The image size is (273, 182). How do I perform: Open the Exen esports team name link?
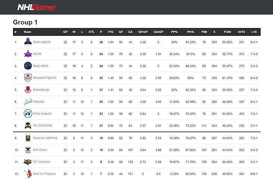[x=42, y=42]
